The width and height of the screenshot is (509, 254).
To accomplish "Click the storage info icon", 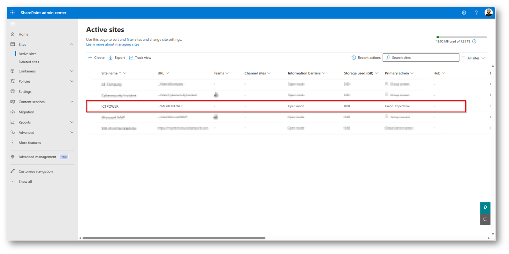I will (474, 42).
